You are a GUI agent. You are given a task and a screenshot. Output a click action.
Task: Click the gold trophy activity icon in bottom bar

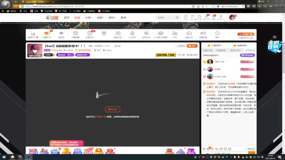pos(66,151)
